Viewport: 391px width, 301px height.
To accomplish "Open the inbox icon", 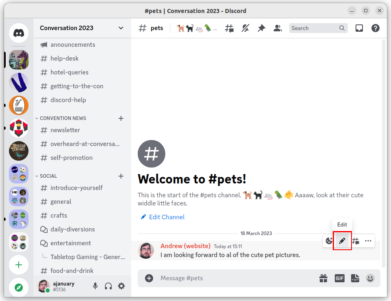I will pos(359,28).
